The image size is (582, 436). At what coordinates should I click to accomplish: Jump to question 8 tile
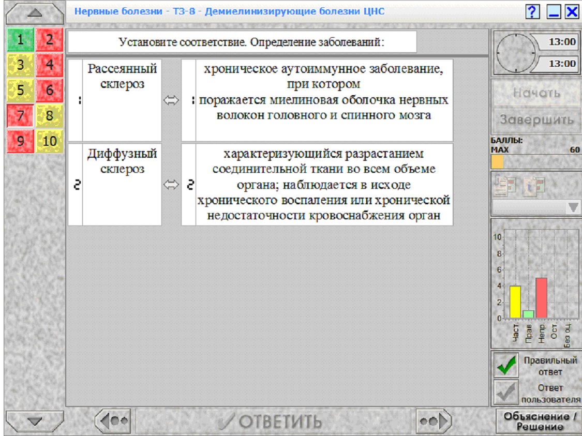[49, 115]
